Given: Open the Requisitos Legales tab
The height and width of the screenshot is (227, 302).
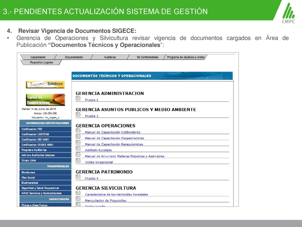Looking at the screenshot, I should tap(41, 62).
